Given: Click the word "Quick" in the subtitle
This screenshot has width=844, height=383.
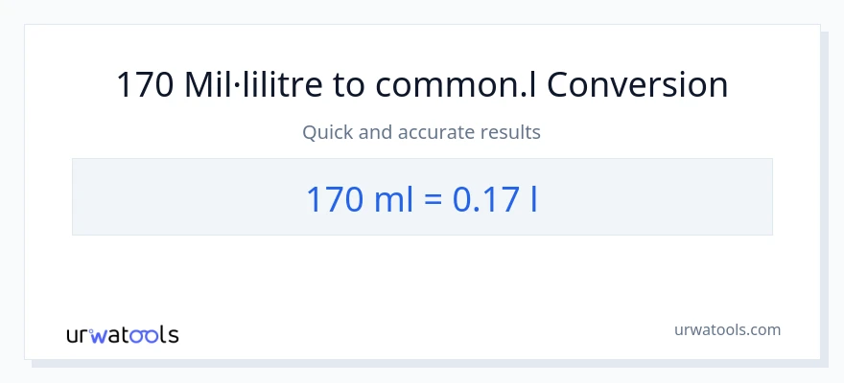Looking at the screenshot, I should point(326,132).
